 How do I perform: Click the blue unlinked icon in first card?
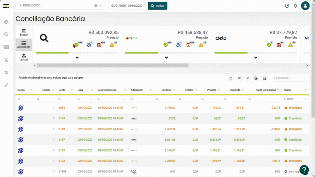coord(89,45)
